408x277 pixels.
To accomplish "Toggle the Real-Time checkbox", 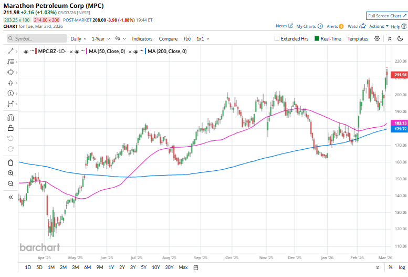I will 317,38.
